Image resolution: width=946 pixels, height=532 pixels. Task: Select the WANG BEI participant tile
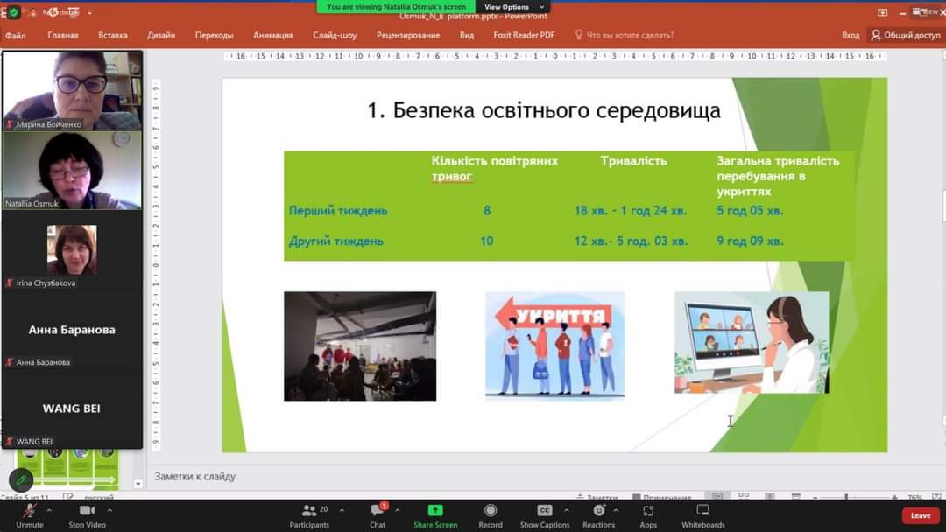click(x=72, y=409)
